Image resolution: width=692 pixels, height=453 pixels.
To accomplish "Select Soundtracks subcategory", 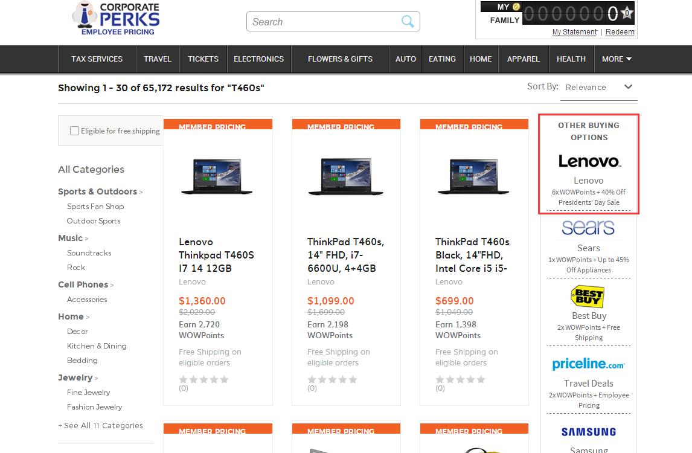I will click(x=89, y=253).
